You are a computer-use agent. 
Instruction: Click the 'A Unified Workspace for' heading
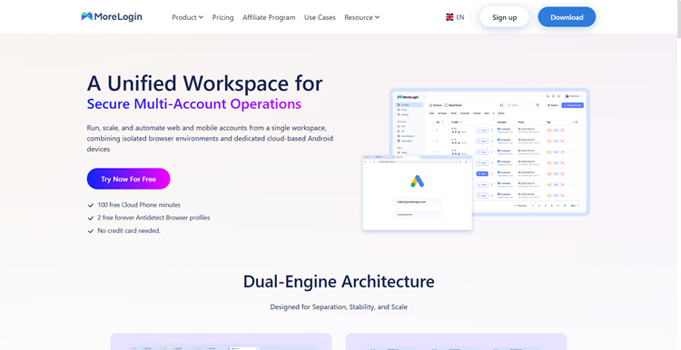[204, 83]
